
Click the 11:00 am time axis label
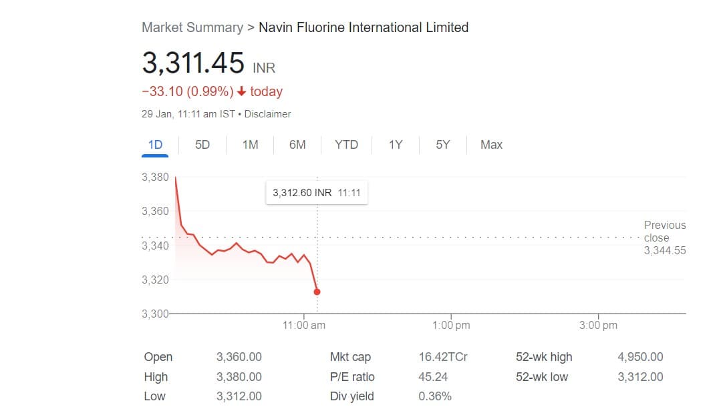(x=304, y=326)
